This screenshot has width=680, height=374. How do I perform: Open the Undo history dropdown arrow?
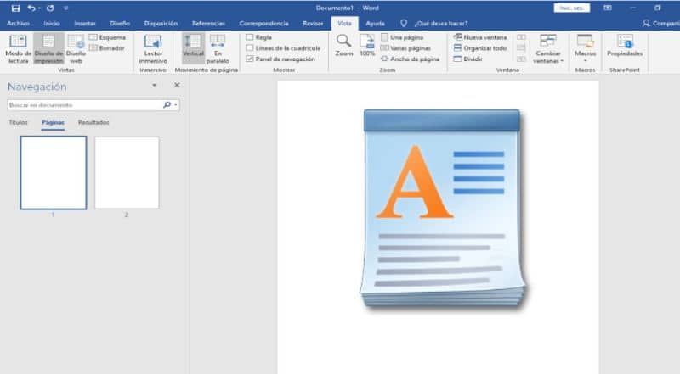39,8
